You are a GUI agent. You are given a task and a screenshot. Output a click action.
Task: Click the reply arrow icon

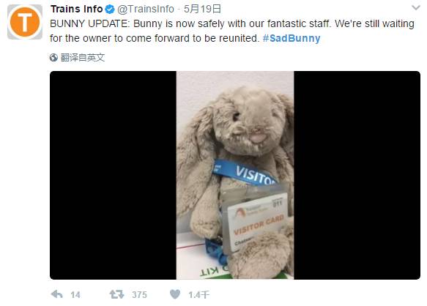56,294
